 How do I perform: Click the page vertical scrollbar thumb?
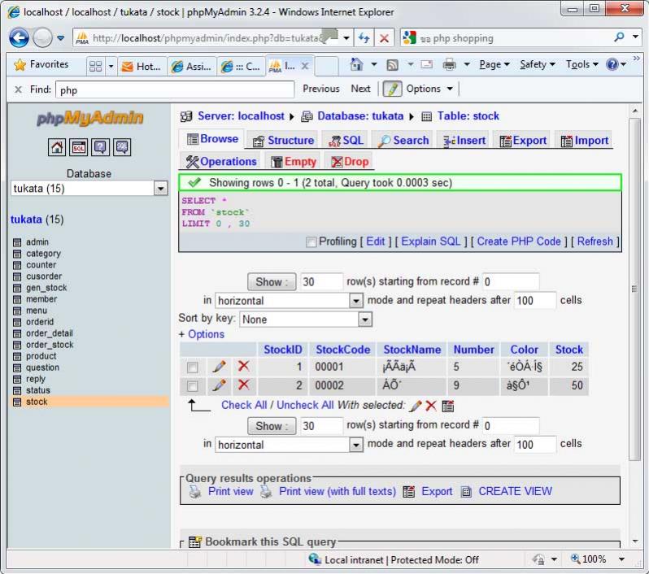click(x=634, y=289)
